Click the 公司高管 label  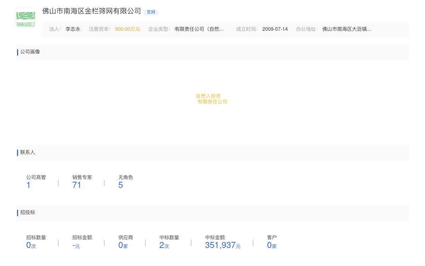(x=36, y=178)
